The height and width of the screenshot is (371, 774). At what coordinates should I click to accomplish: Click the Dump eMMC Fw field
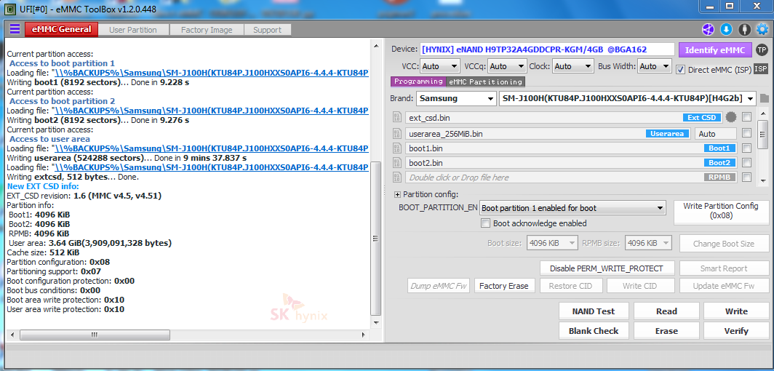[439, 286]
